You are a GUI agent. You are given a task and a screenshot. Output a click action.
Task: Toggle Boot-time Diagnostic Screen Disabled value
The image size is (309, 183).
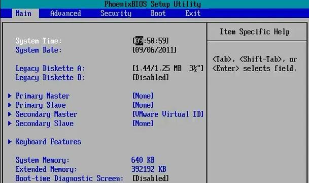coord(151,178)
